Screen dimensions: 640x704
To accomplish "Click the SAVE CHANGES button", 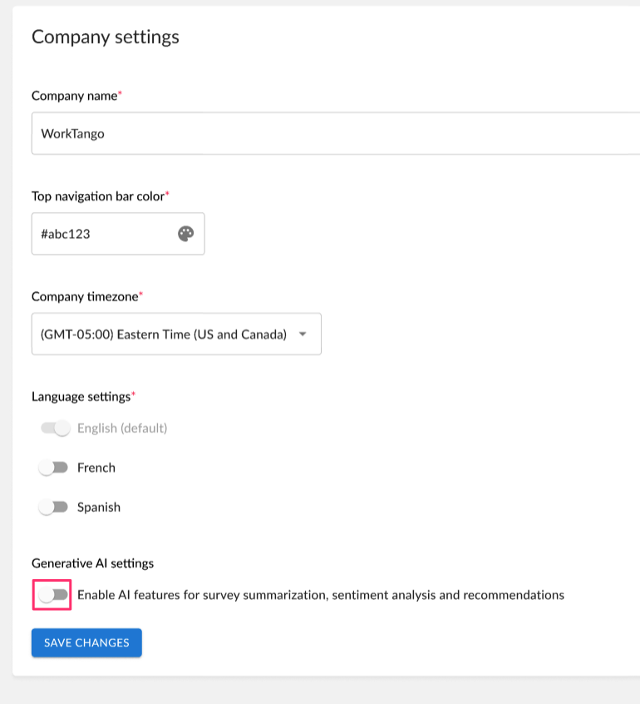I will pyautogui.click(x=86, y=642).
